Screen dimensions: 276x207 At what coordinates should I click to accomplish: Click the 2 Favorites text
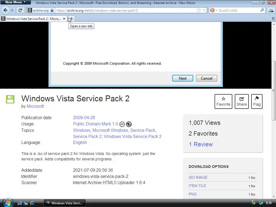coord(203,133)
